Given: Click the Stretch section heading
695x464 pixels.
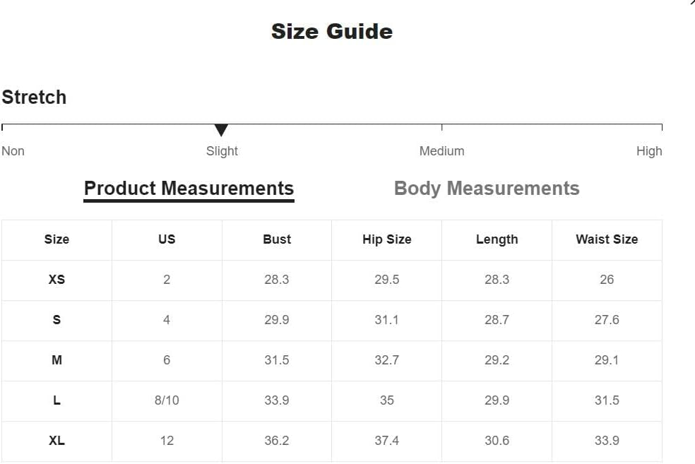Looking at the screenshot, I should pos(34,97).
